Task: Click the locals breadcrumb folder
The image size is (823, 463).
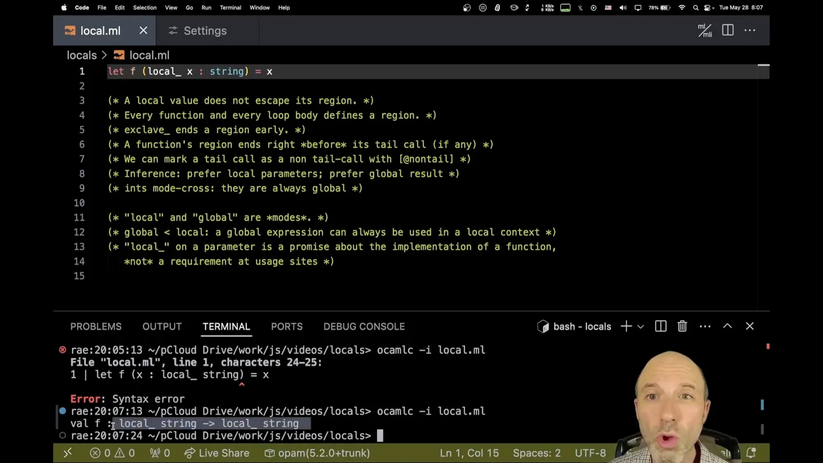Action: pyautogui.click(x=82, y=55)
